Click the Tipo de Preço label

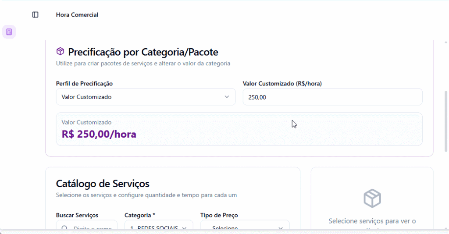pyautogui.click(x=219, y=215)
